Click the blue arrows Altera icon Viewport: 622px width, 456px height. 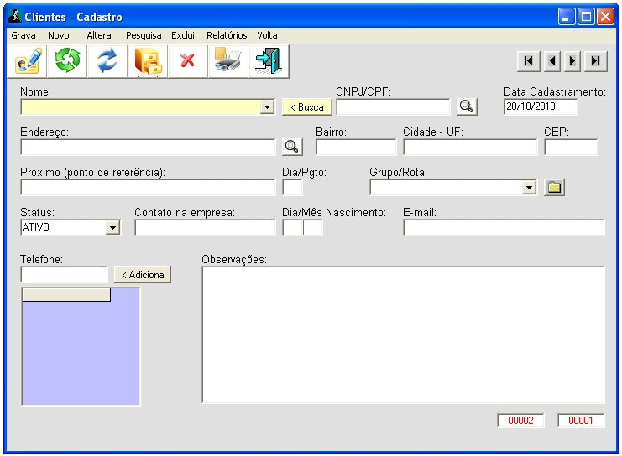(x=107, y=61)
